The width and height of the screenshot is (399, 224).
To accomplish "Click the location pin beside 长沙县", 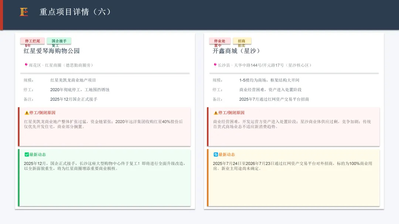I will point(215,65).
